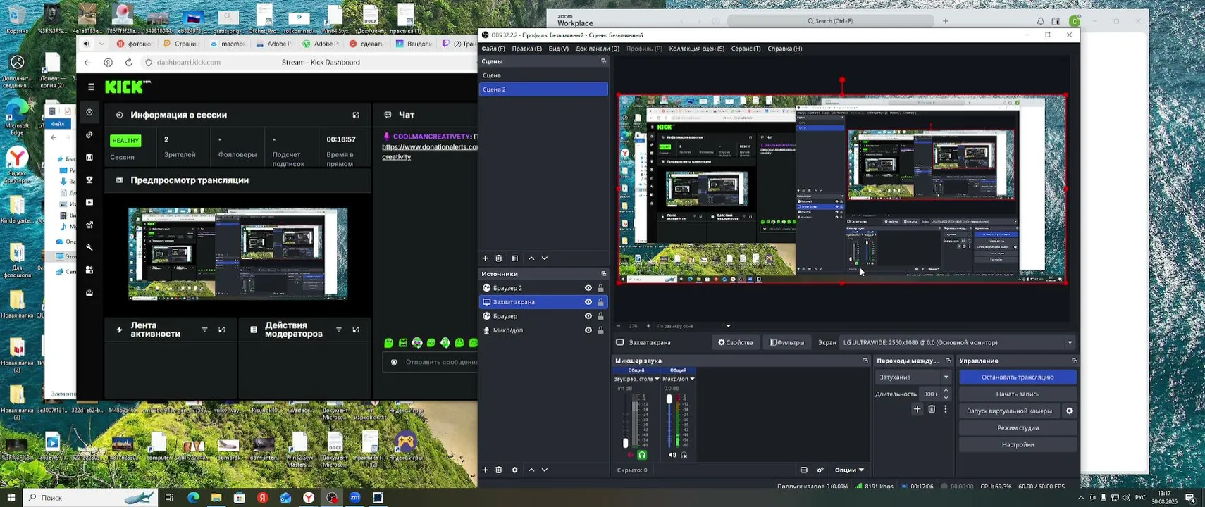Viewport: 1205px width, 507px height.
Task: Select Сцена in the Scenes list
Action: tap(543, 75)
